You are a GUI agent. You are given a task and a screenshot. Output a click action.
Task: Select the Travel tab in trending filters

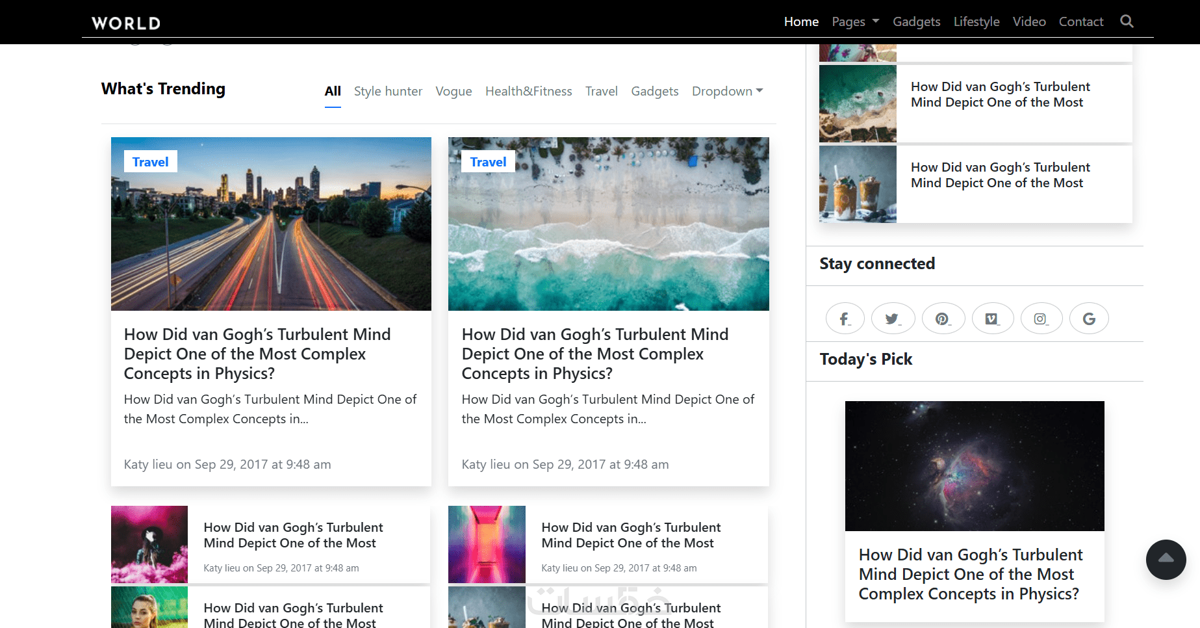click(x=602, y=91)
